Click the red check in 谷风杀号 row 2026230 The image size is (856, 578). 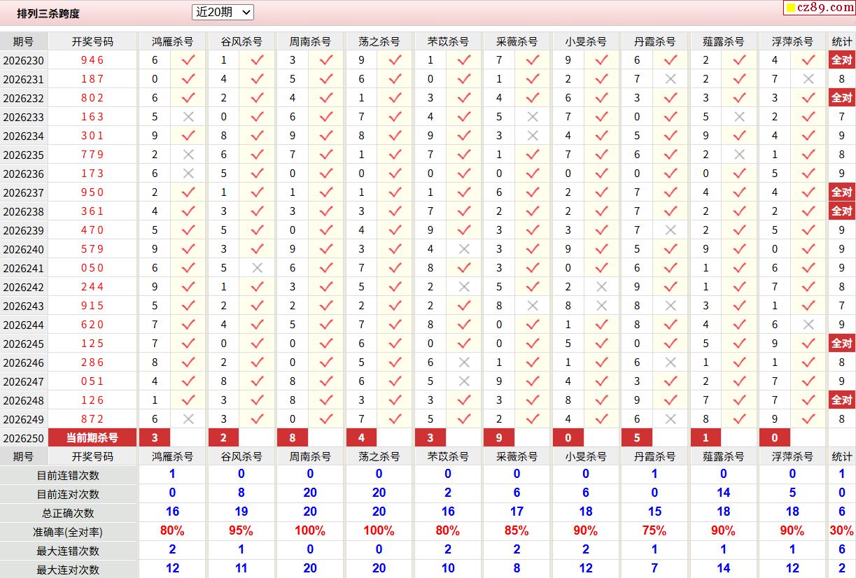coord(257,60)
